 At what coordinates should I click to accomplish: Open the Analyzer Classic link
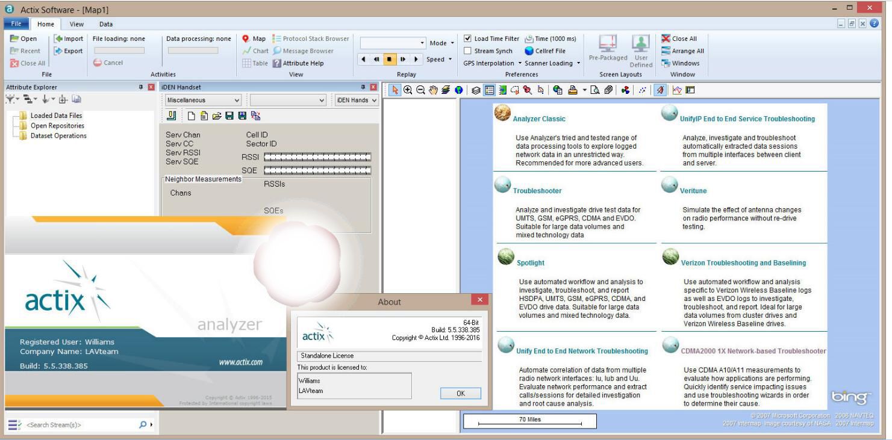(x=539, y=119)
